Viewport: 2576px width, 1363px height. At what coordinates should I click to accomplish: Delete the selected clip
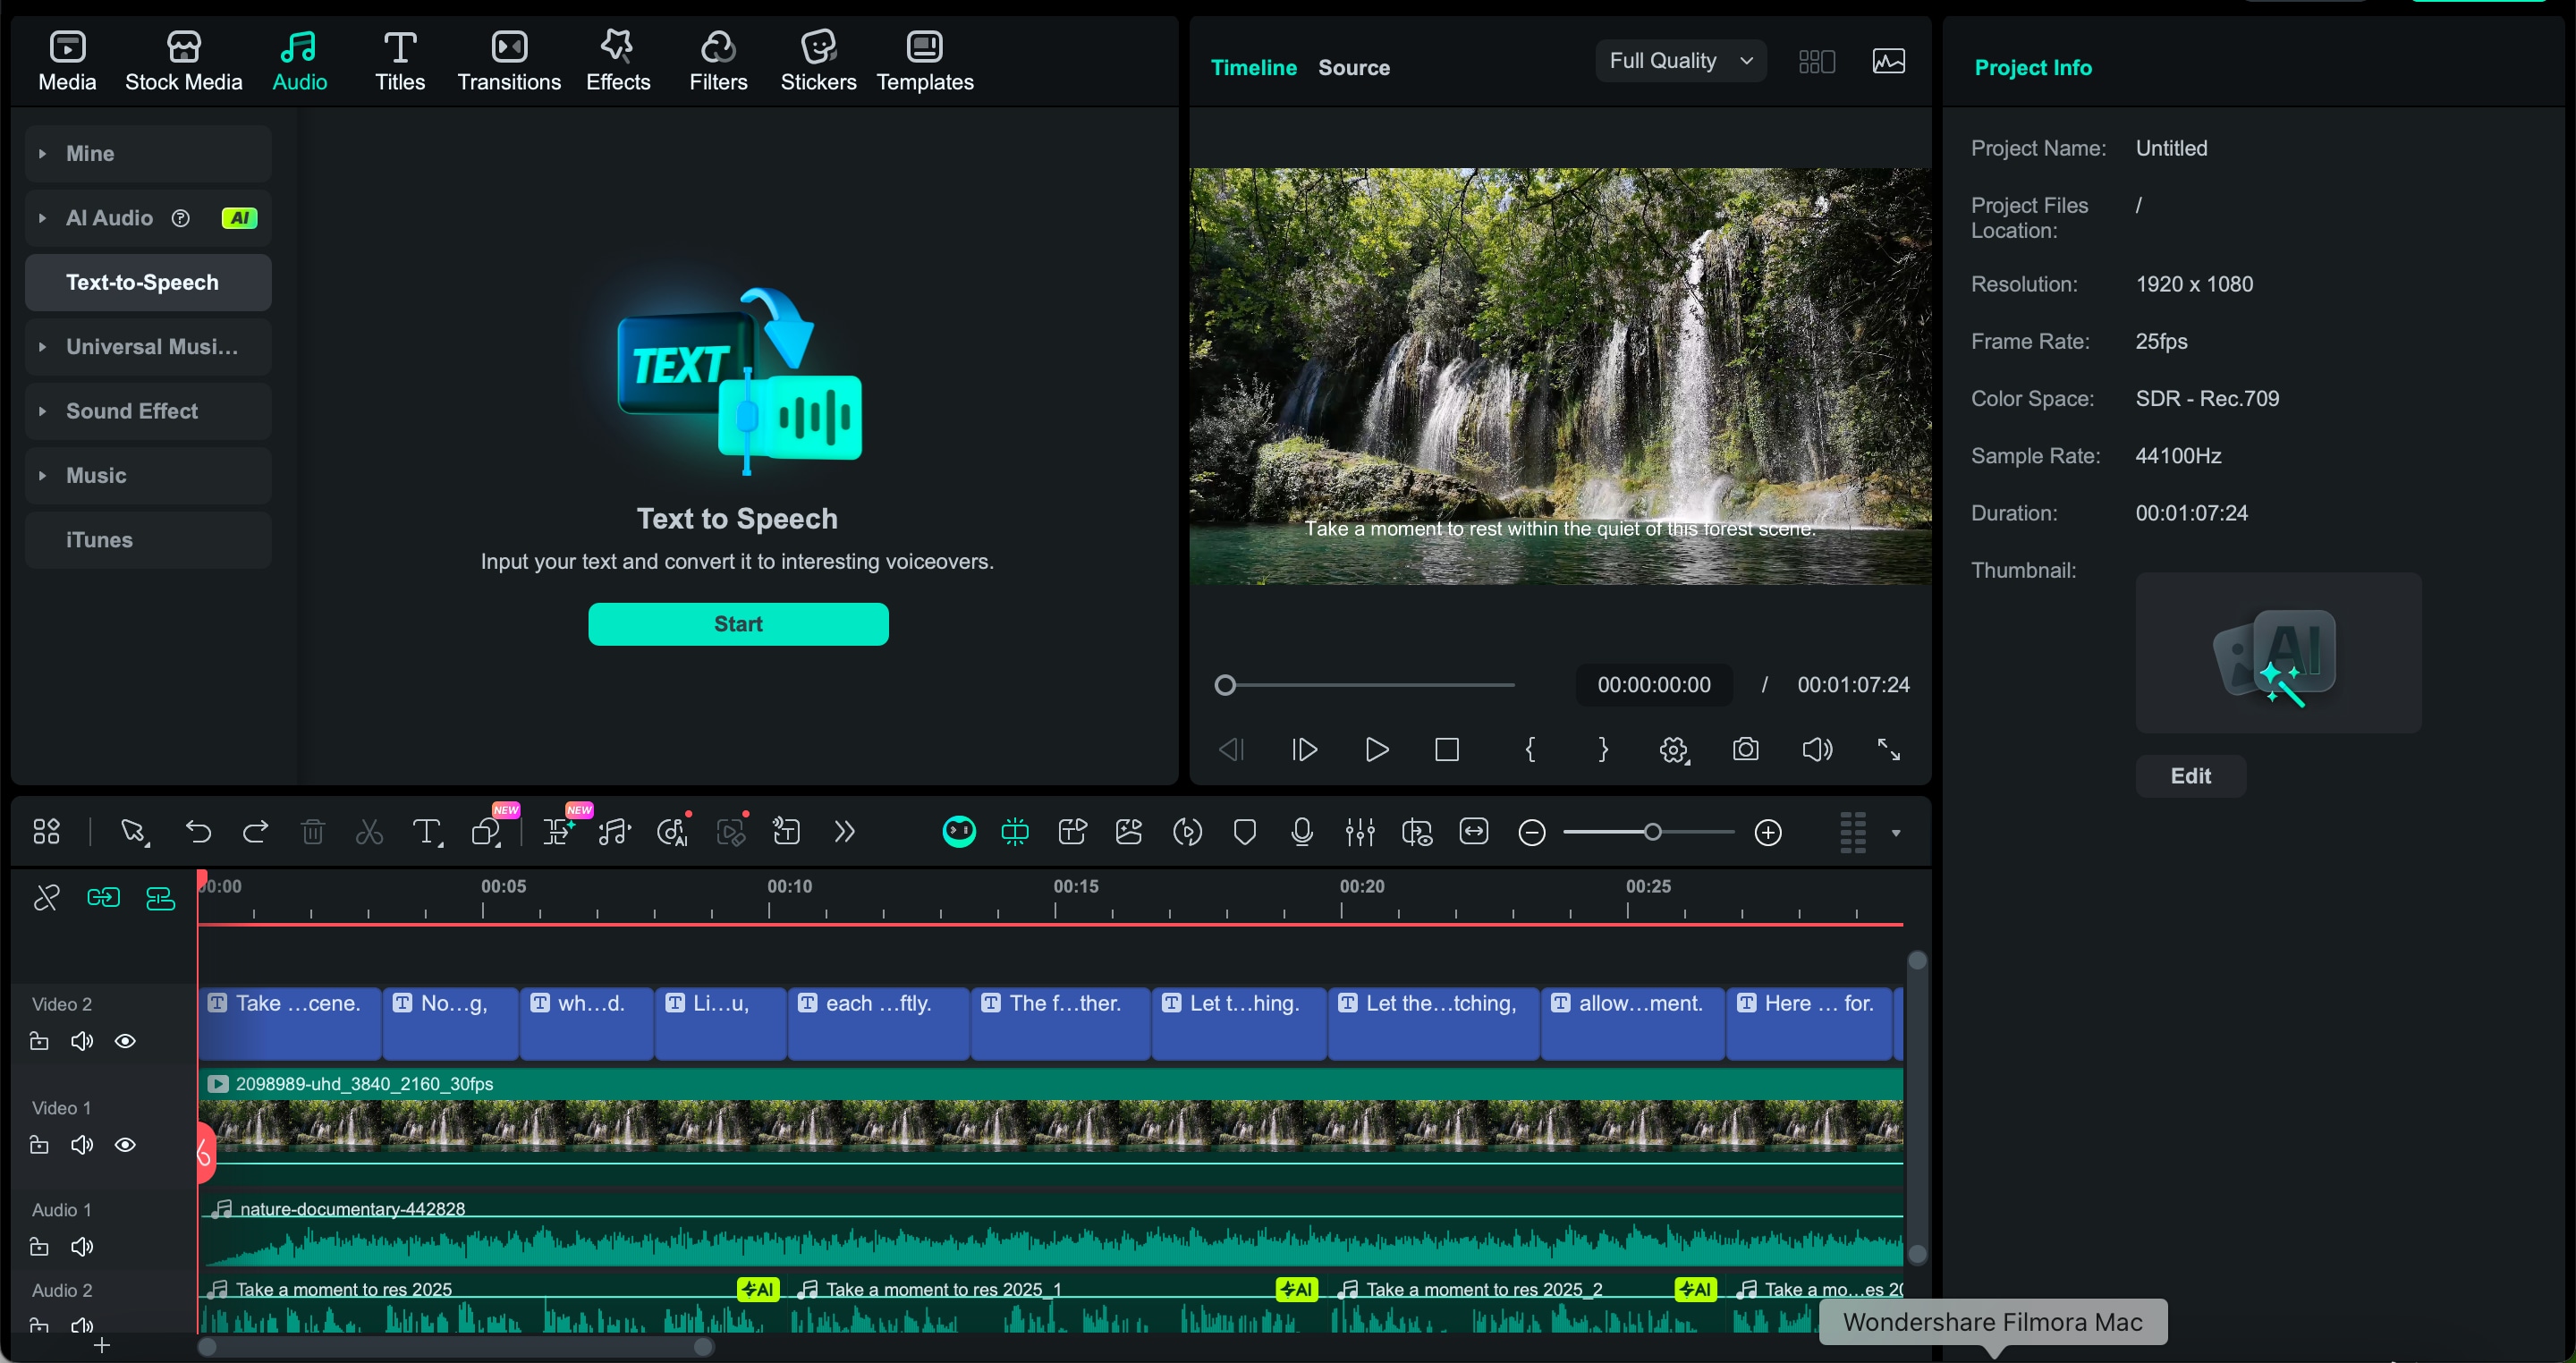(x=312, y=832)
